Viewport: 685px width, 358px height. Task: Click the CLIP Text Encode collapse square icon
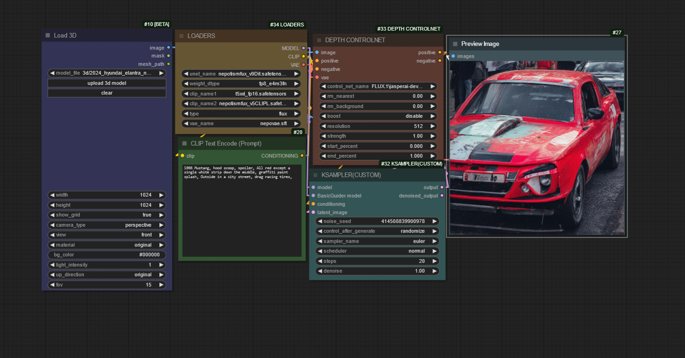(x=184, y=143)
